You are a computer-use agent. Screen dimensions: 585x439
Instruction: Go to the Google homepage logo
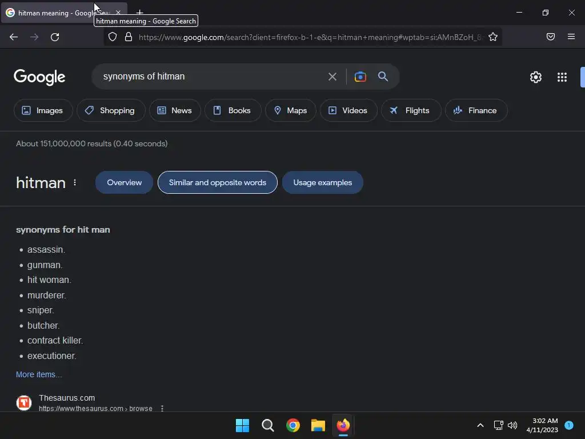point(39,77)
